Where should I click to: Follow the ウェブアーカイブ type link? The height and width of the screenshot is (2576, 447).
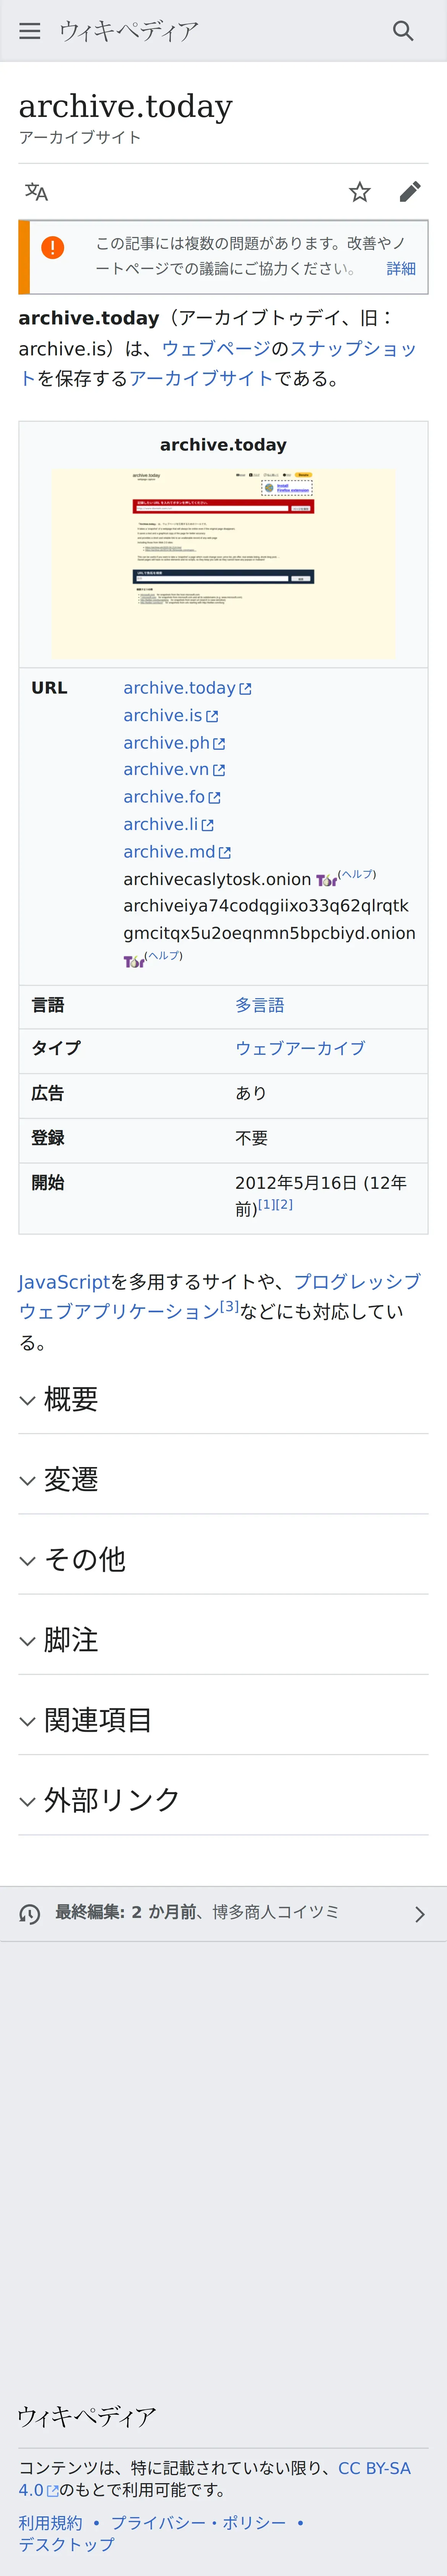tap(300, 1048)
